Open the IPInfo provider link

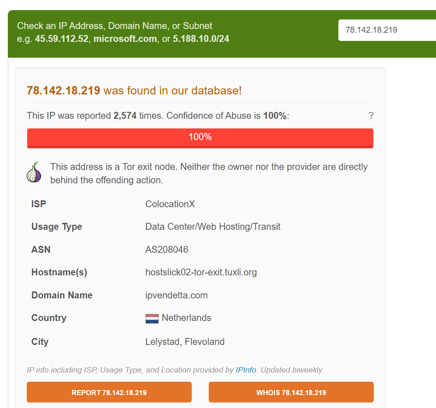tap(246, 370)
